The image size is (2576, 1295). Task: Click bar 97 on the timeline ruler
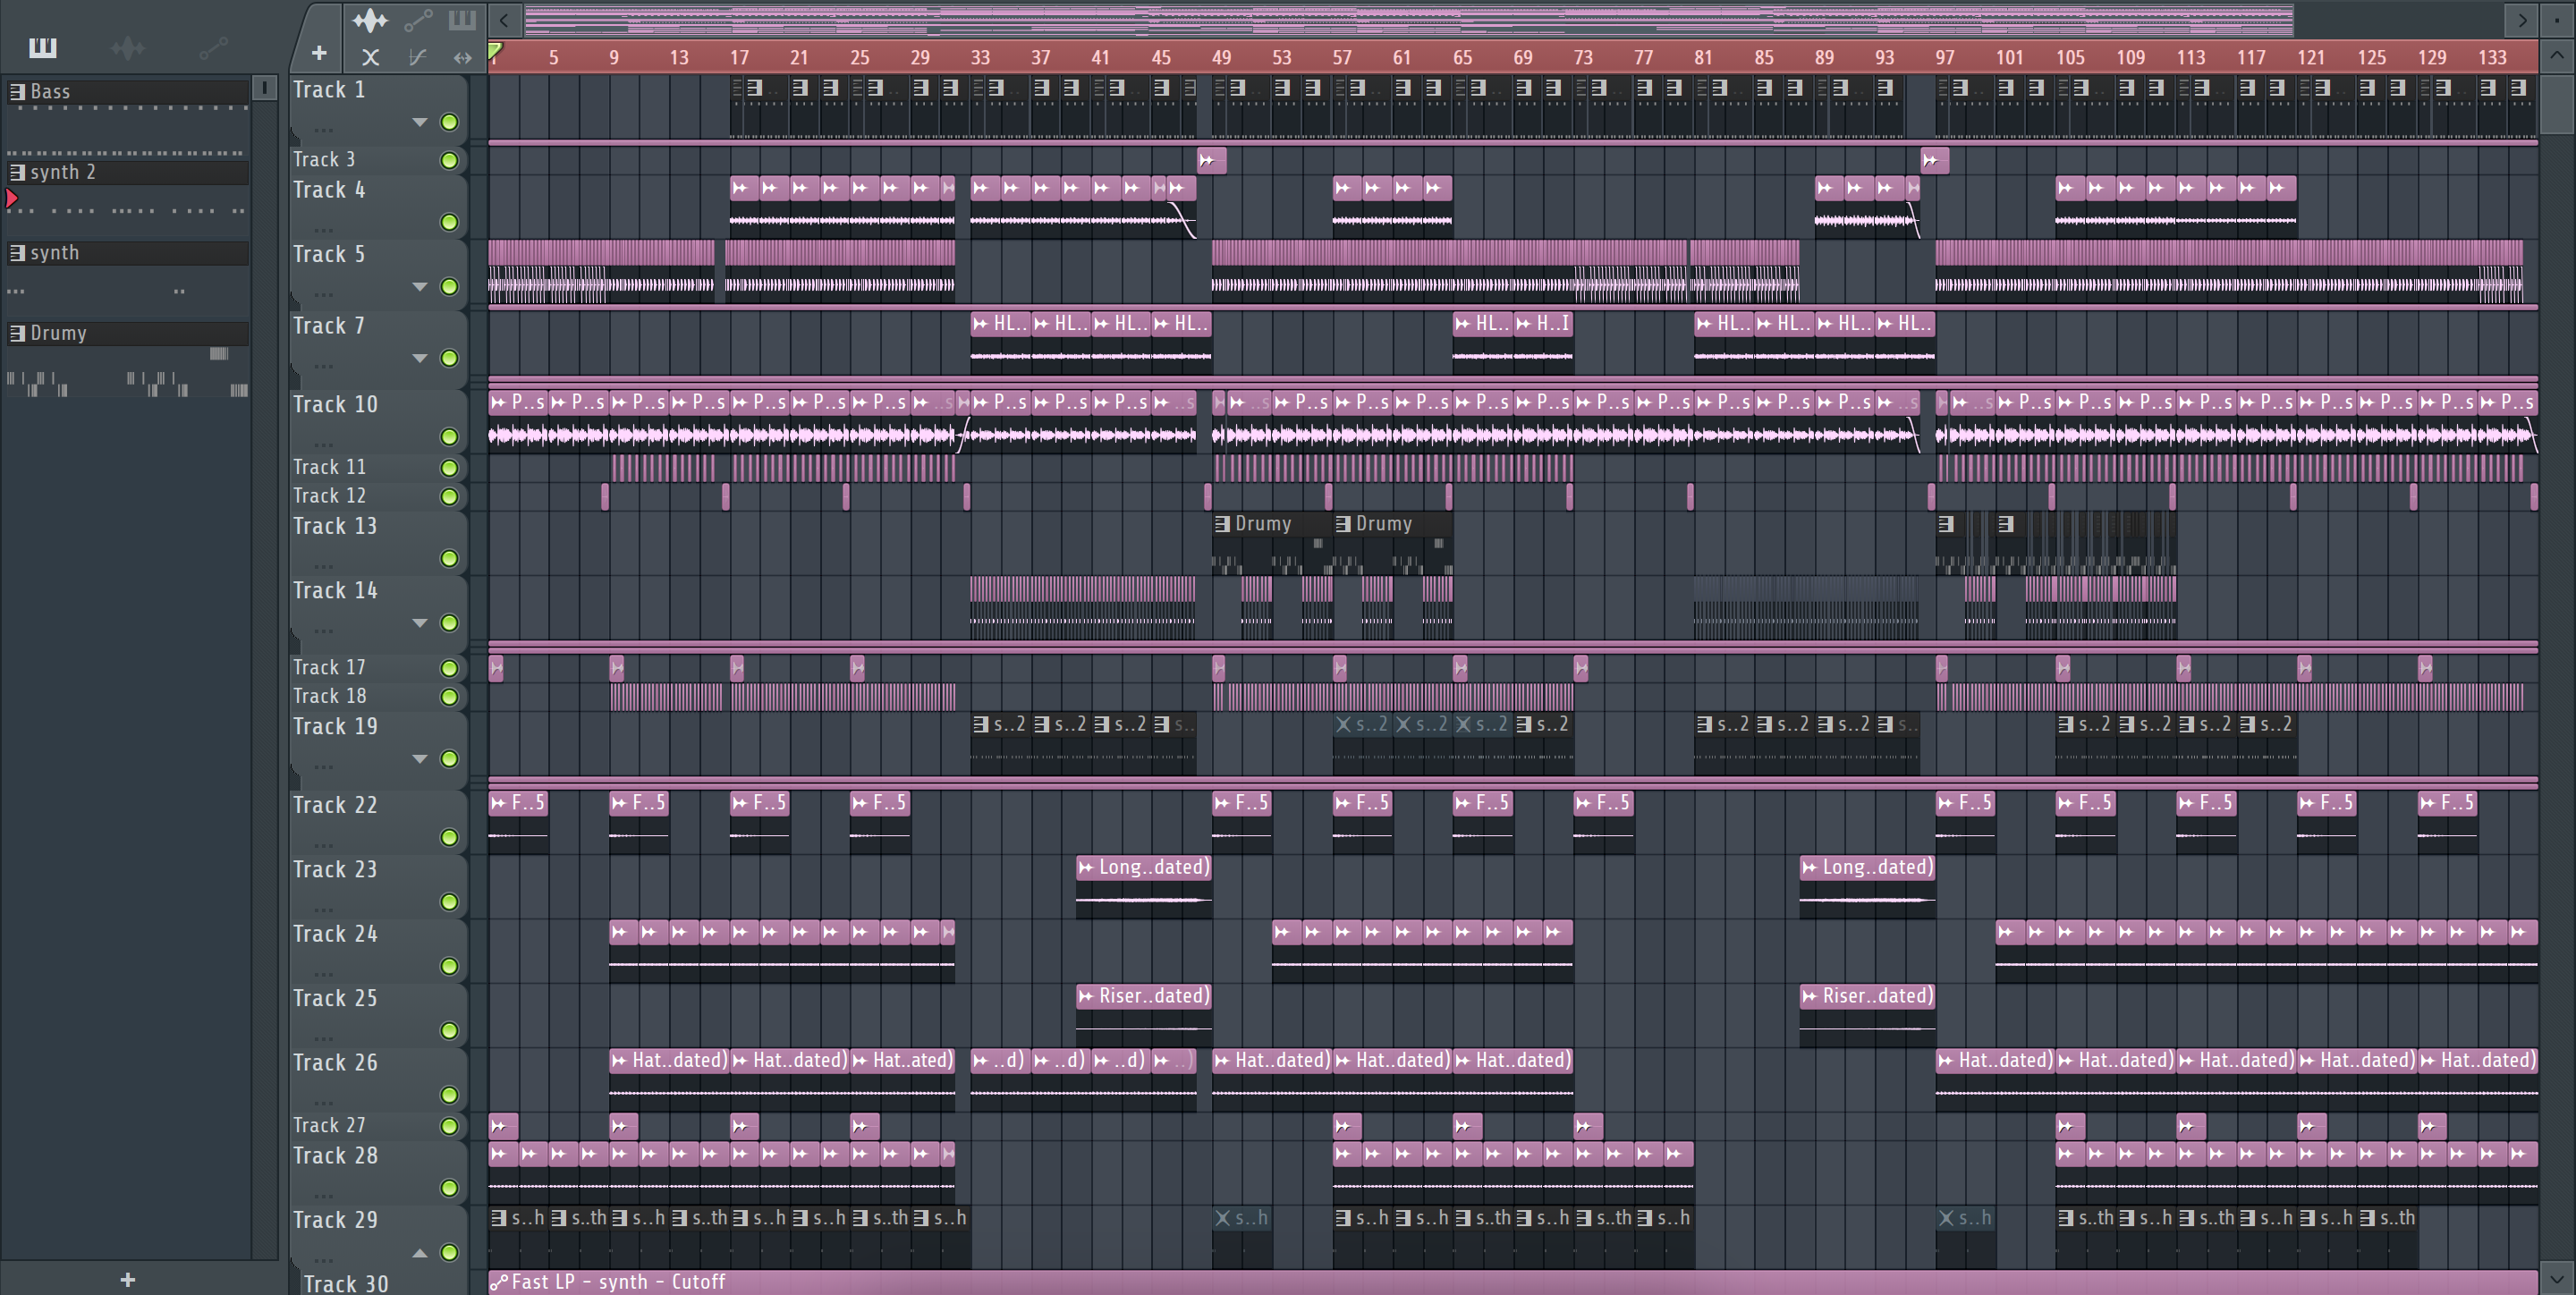(x=1944, y=57)
